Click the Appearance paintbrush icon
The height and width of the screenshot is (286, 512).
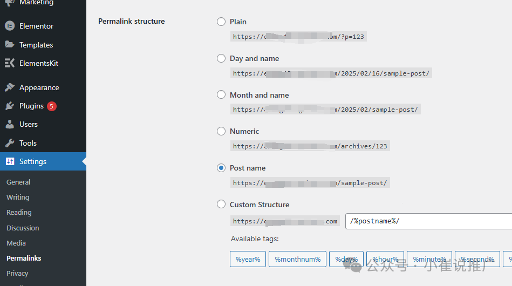10,87
